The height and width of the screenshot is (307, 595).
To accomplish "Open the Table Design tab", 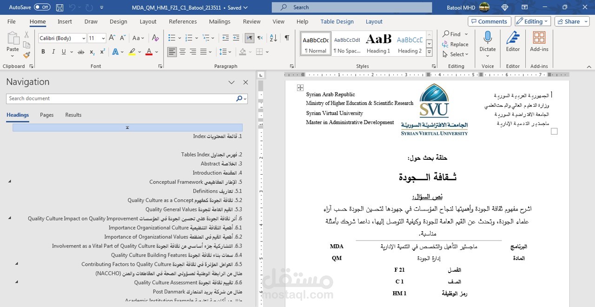I will pyautogui.click(x=337, y=21).
